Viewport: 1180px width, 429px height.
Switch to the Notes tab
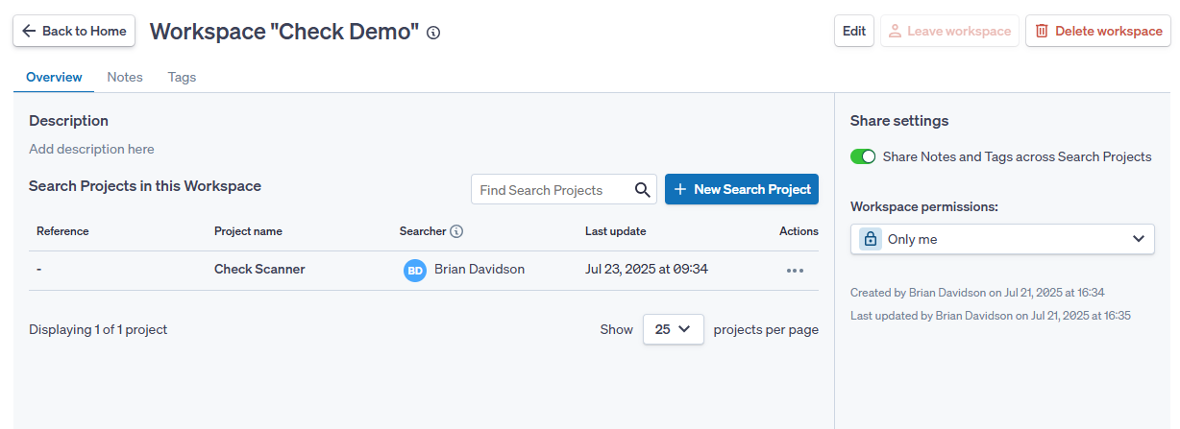(x=125, y=77)
